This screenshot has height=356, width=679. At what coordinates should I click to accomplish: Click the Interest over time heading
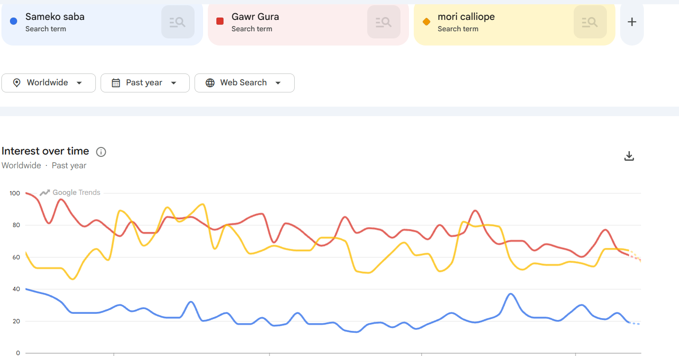[x=45, y=151]
